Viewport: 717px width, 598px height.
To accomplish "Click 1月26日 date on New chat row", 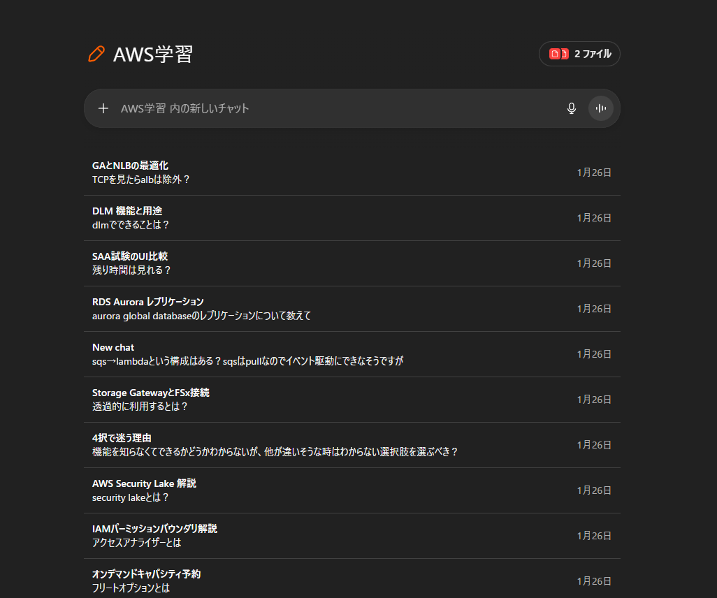I will coord(594,354).
